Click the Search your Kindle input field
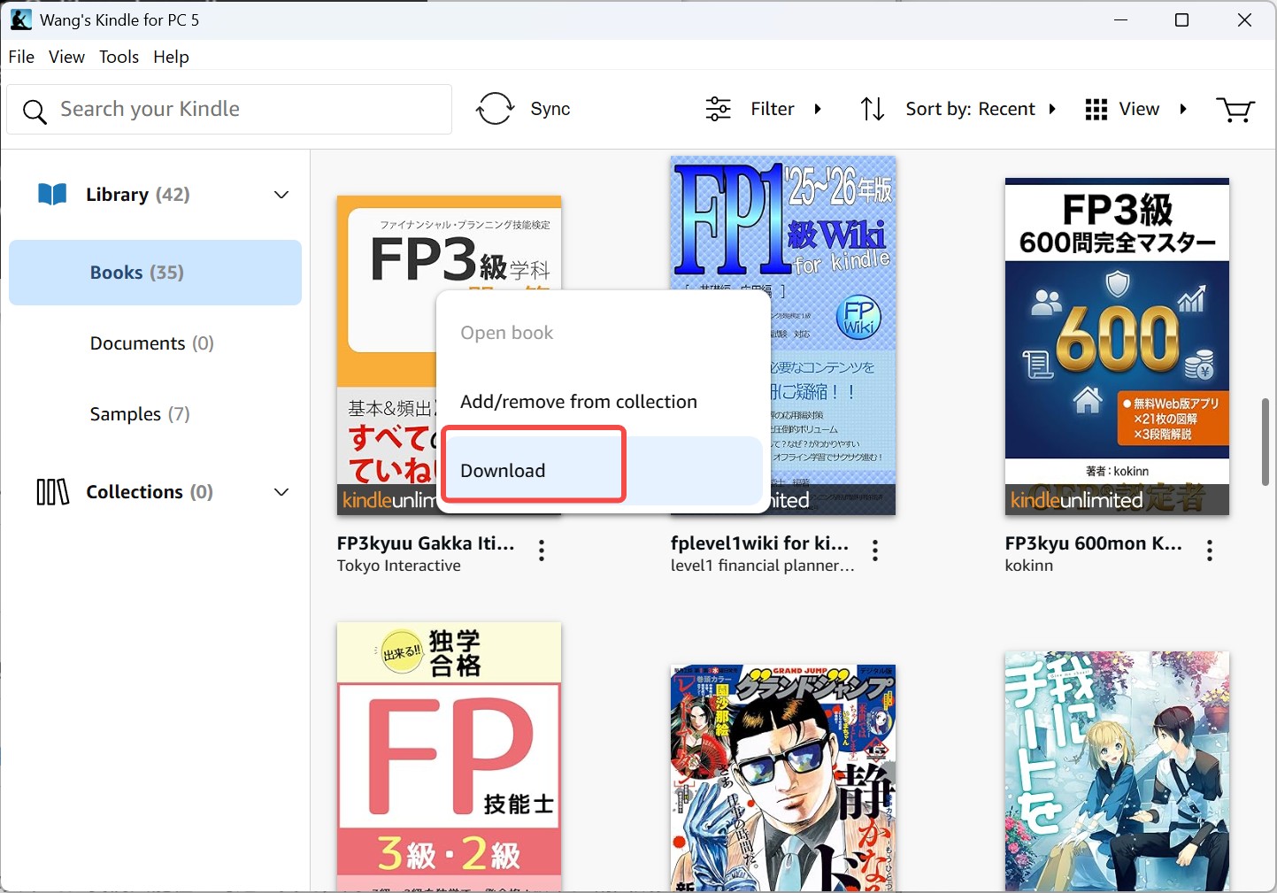 230,109
